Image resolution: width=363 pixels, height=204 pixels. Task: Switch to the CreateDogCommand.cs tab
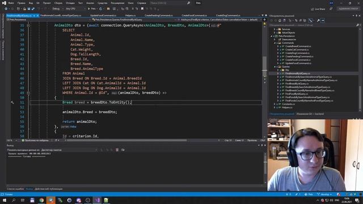228,15
